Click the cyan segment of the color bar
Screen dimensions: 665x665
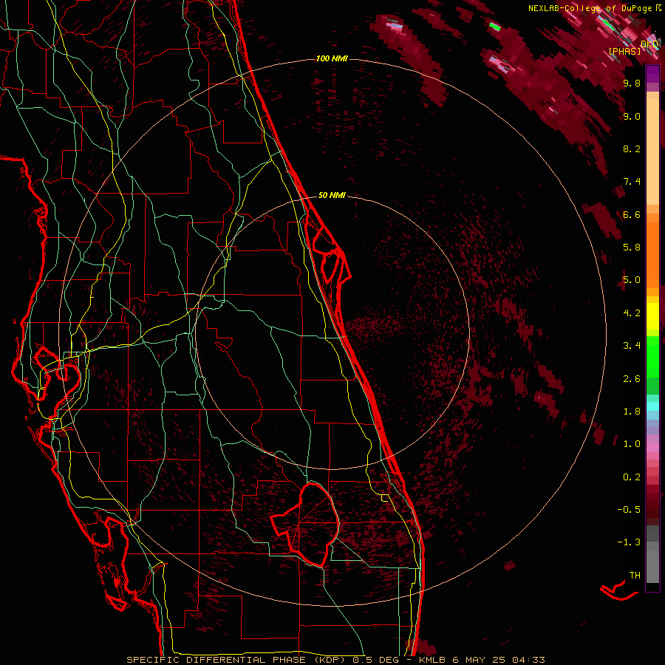[652, 406]
